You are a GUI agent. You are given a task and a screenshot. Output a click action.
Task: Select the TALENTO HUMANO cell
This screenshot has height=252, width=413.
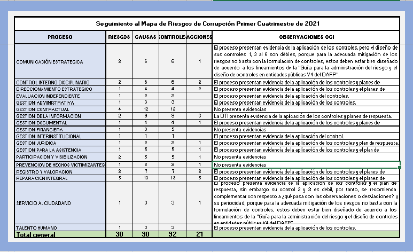[60, 228]
